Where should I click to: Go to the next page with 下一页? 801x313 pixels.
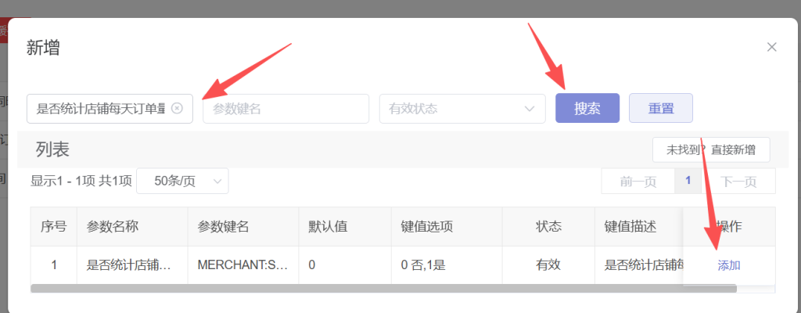pyautogui.click(x=738, y=181)
